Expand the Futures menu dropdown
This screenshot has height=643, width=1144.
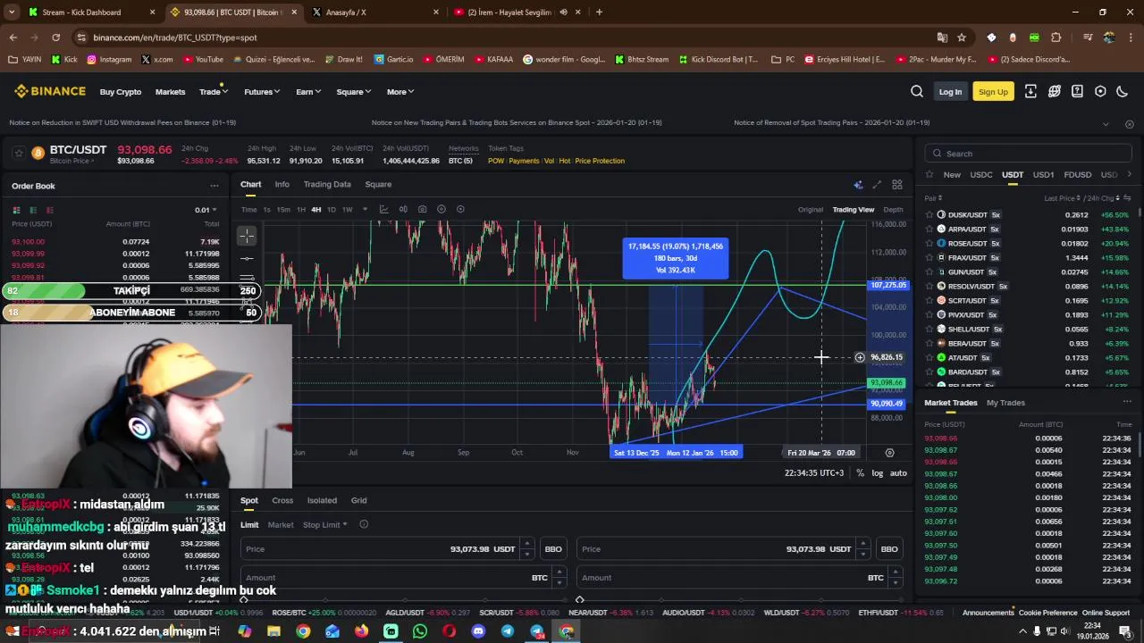(262, 92)
